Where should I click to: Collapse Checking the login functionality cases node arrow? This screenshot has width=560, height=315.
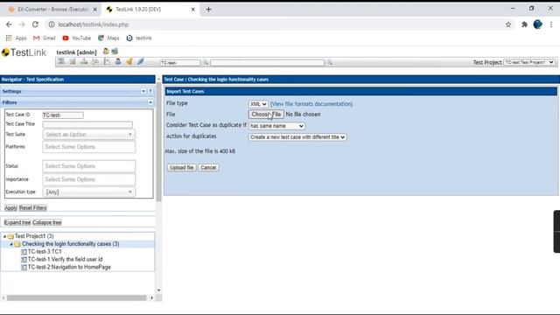pos(11,244)
